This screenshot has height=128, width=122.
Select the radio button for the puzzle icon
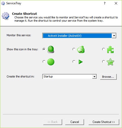(x=104, y=49)
